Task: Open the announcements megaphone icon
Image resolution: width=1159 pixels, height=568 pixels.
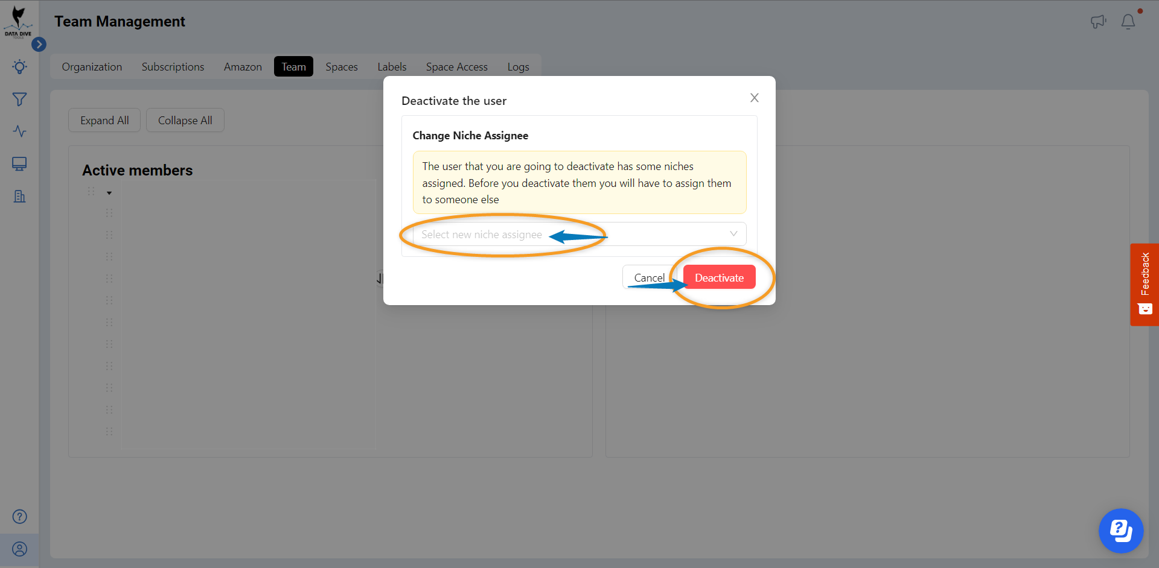Action: click(x=1098, y=22)
